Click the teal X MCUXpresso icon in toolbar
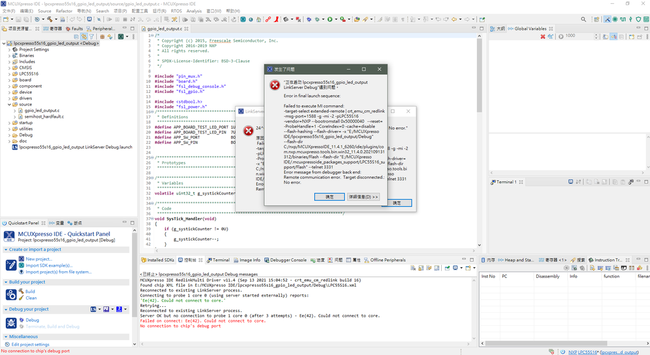The width and height of the screenshot is (650, 355). [x=243, y=20]
